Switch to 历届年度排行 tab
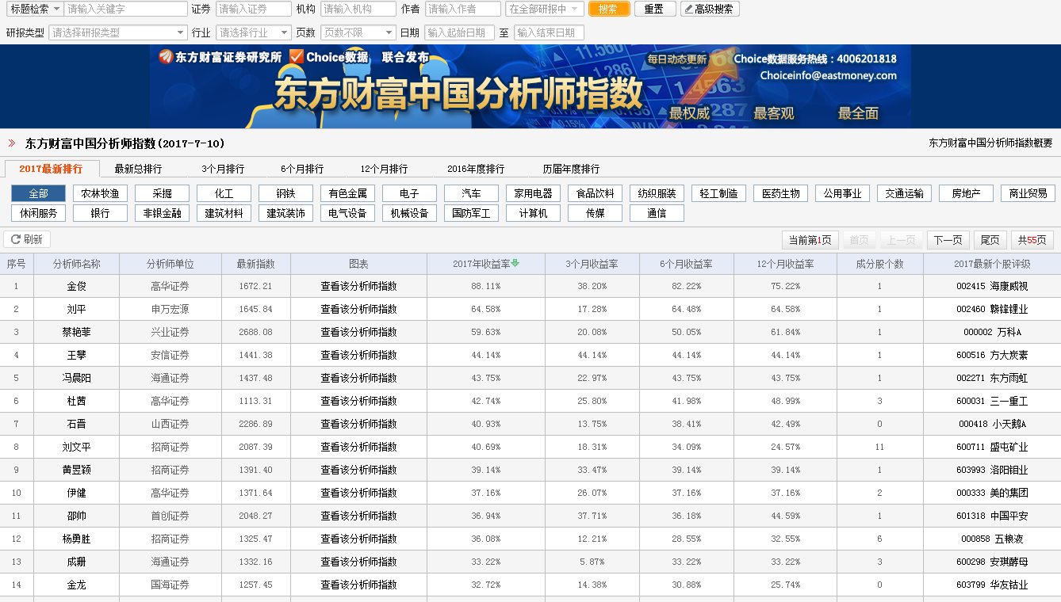1061x602 pixels. 571,169
